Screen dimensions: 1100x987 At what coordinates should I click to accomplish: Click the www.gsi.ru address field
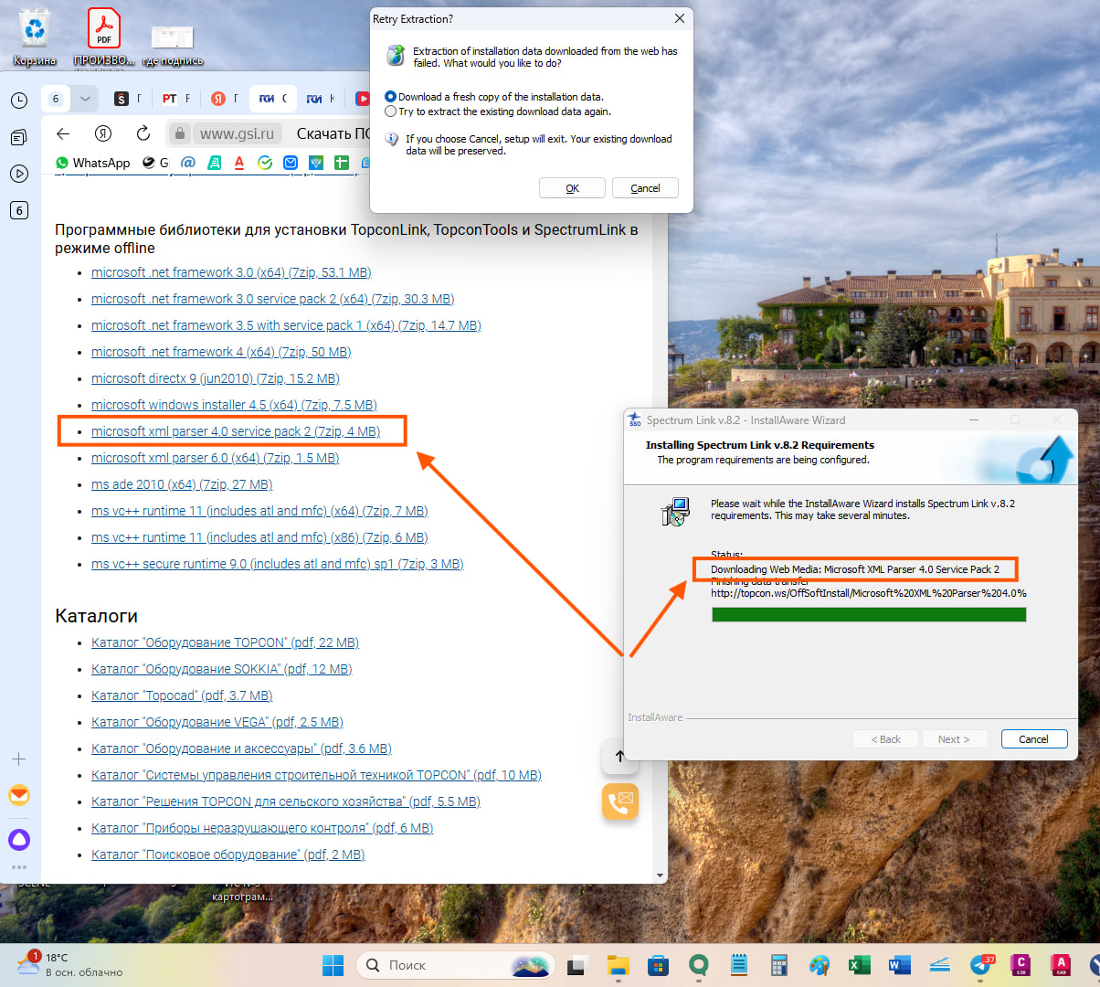(x=237, y=133)
